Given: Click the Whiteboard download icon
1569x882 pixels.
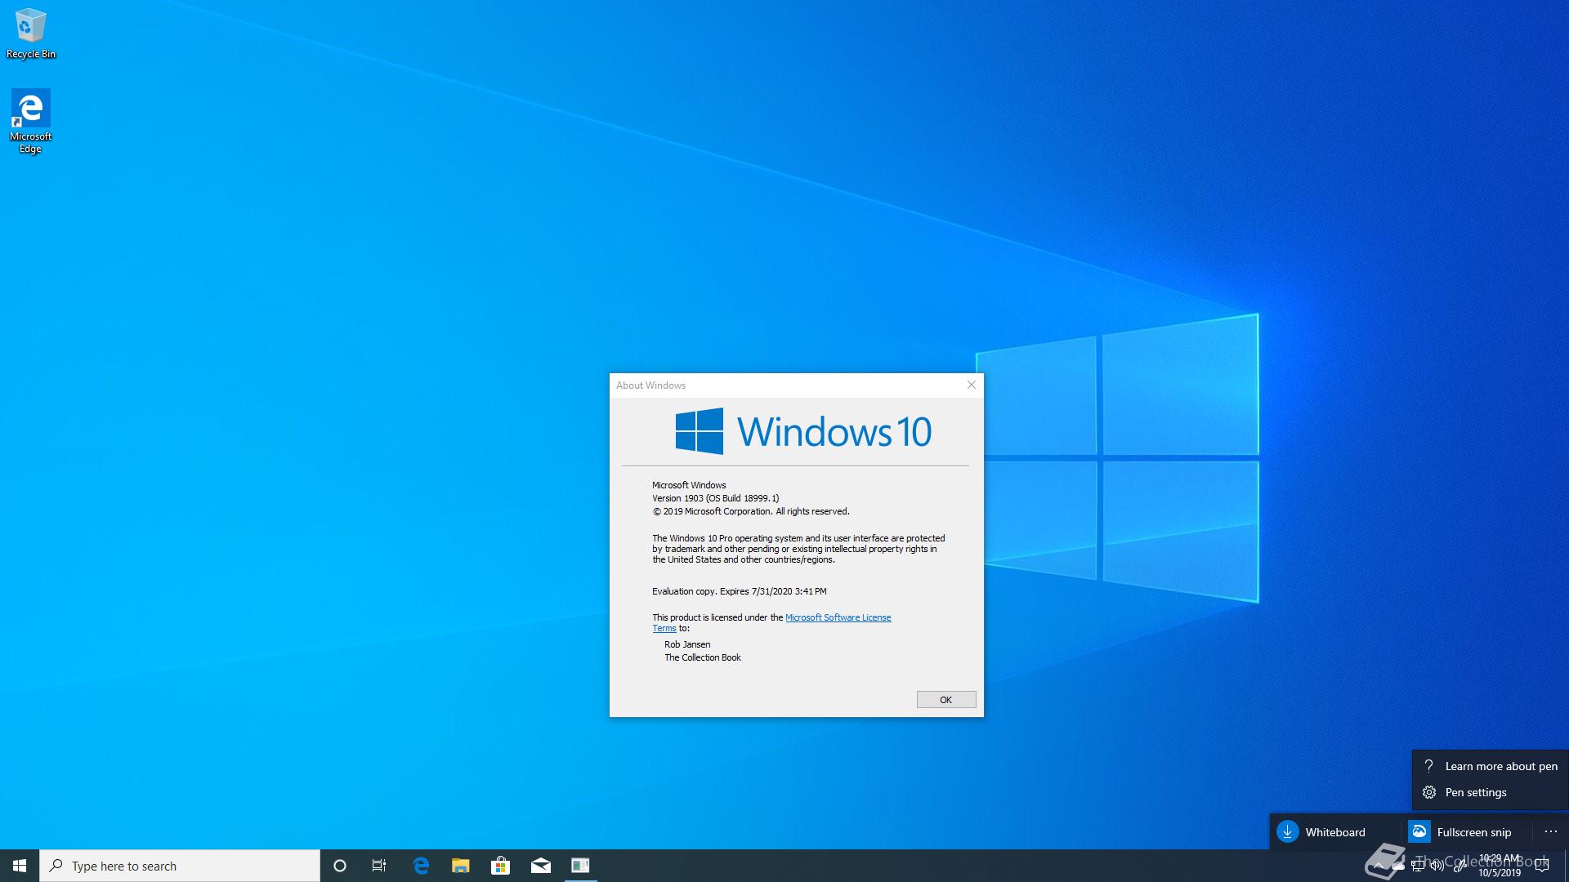Looking at the screenshot, I should coord(1288,831).
